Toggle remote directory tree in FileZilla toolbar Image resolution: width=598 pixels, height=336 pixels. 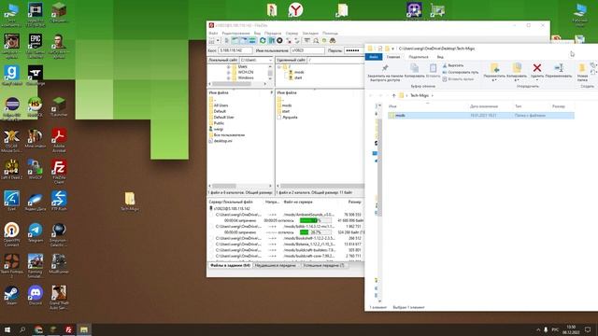click(x=244, y=40)
